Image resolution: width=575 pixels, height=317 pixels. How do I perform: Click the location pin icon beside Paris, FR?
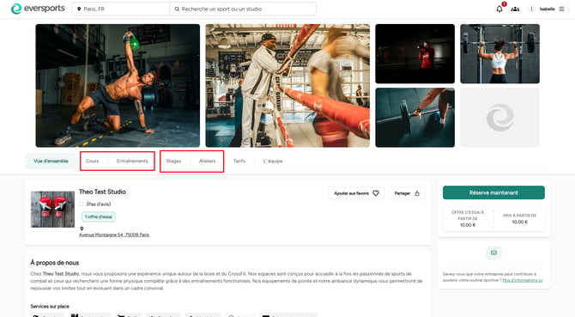coord(79,9)
